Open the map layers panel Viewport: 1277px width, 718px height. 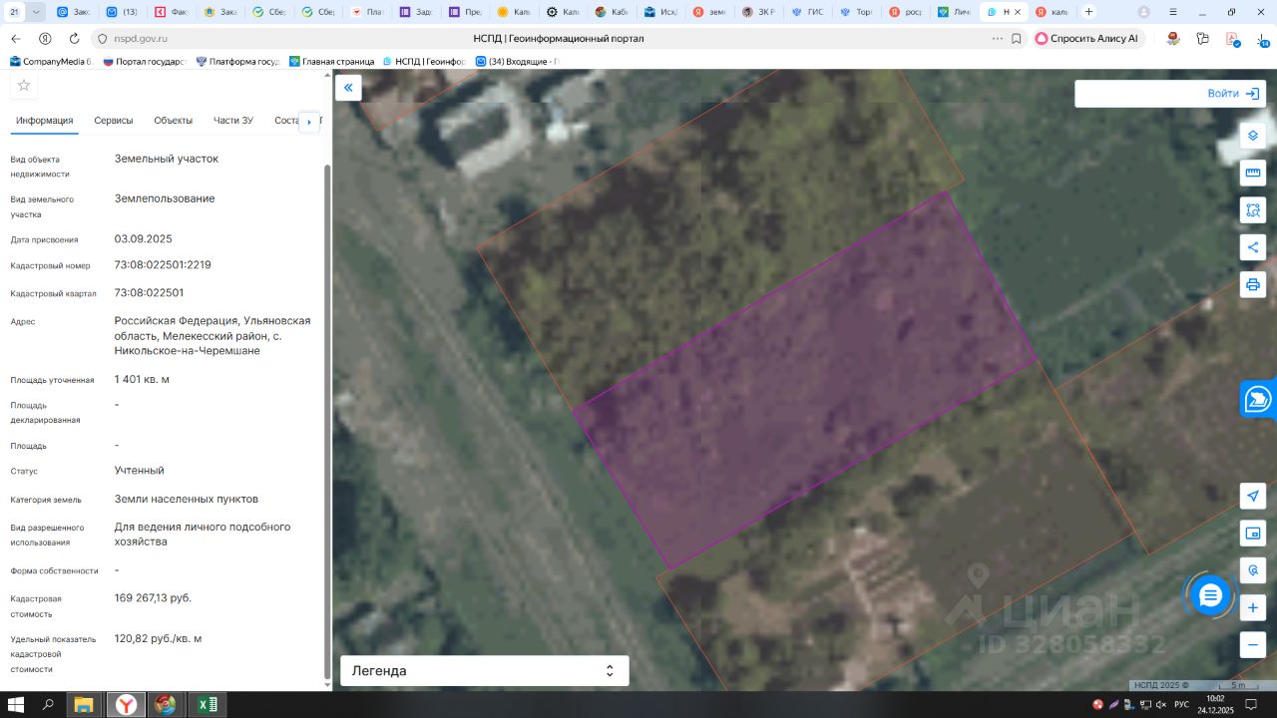coord(1253,136)
